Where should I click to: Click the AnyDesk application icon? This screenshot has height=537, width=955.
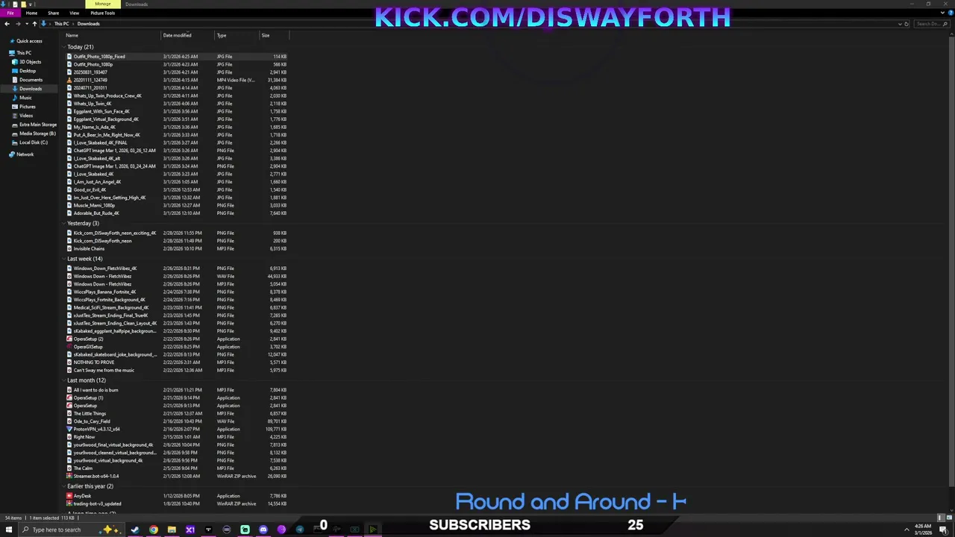[69, 496]
